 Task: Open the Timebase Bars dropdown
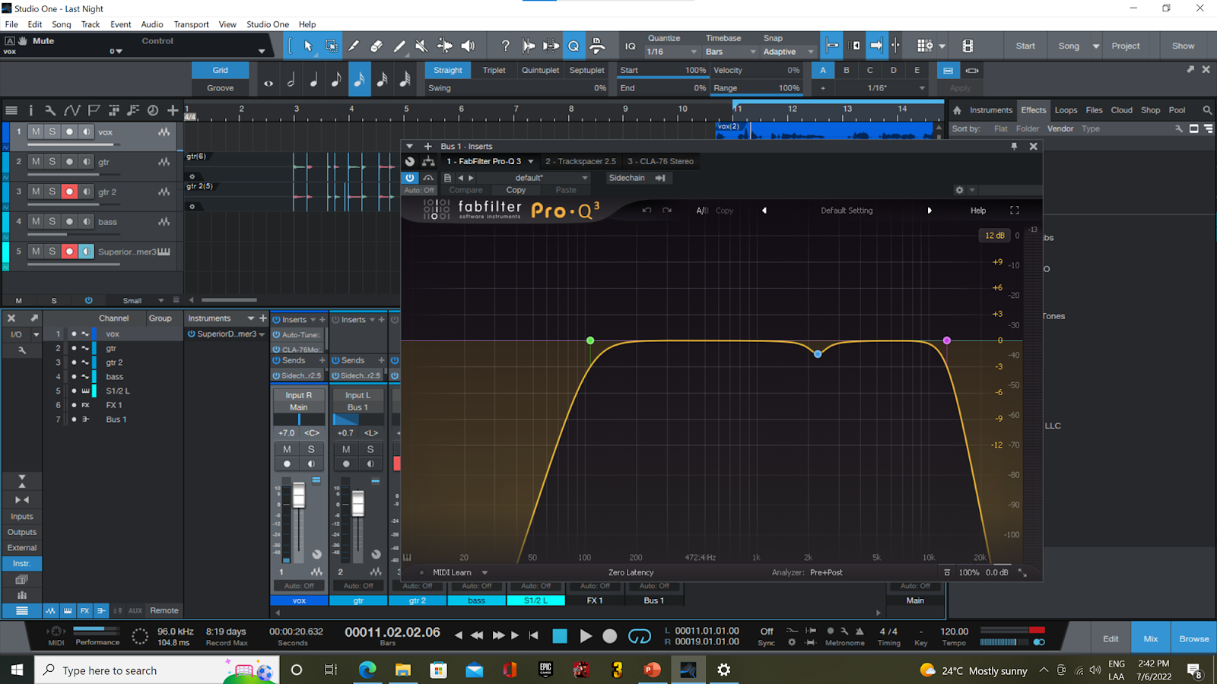pyautogui.click(x=730, y=52)
